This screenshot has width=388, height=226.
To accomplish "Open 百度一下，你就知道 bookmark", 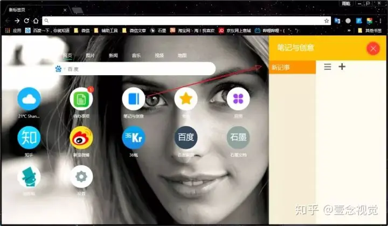I will click(47, 31).
